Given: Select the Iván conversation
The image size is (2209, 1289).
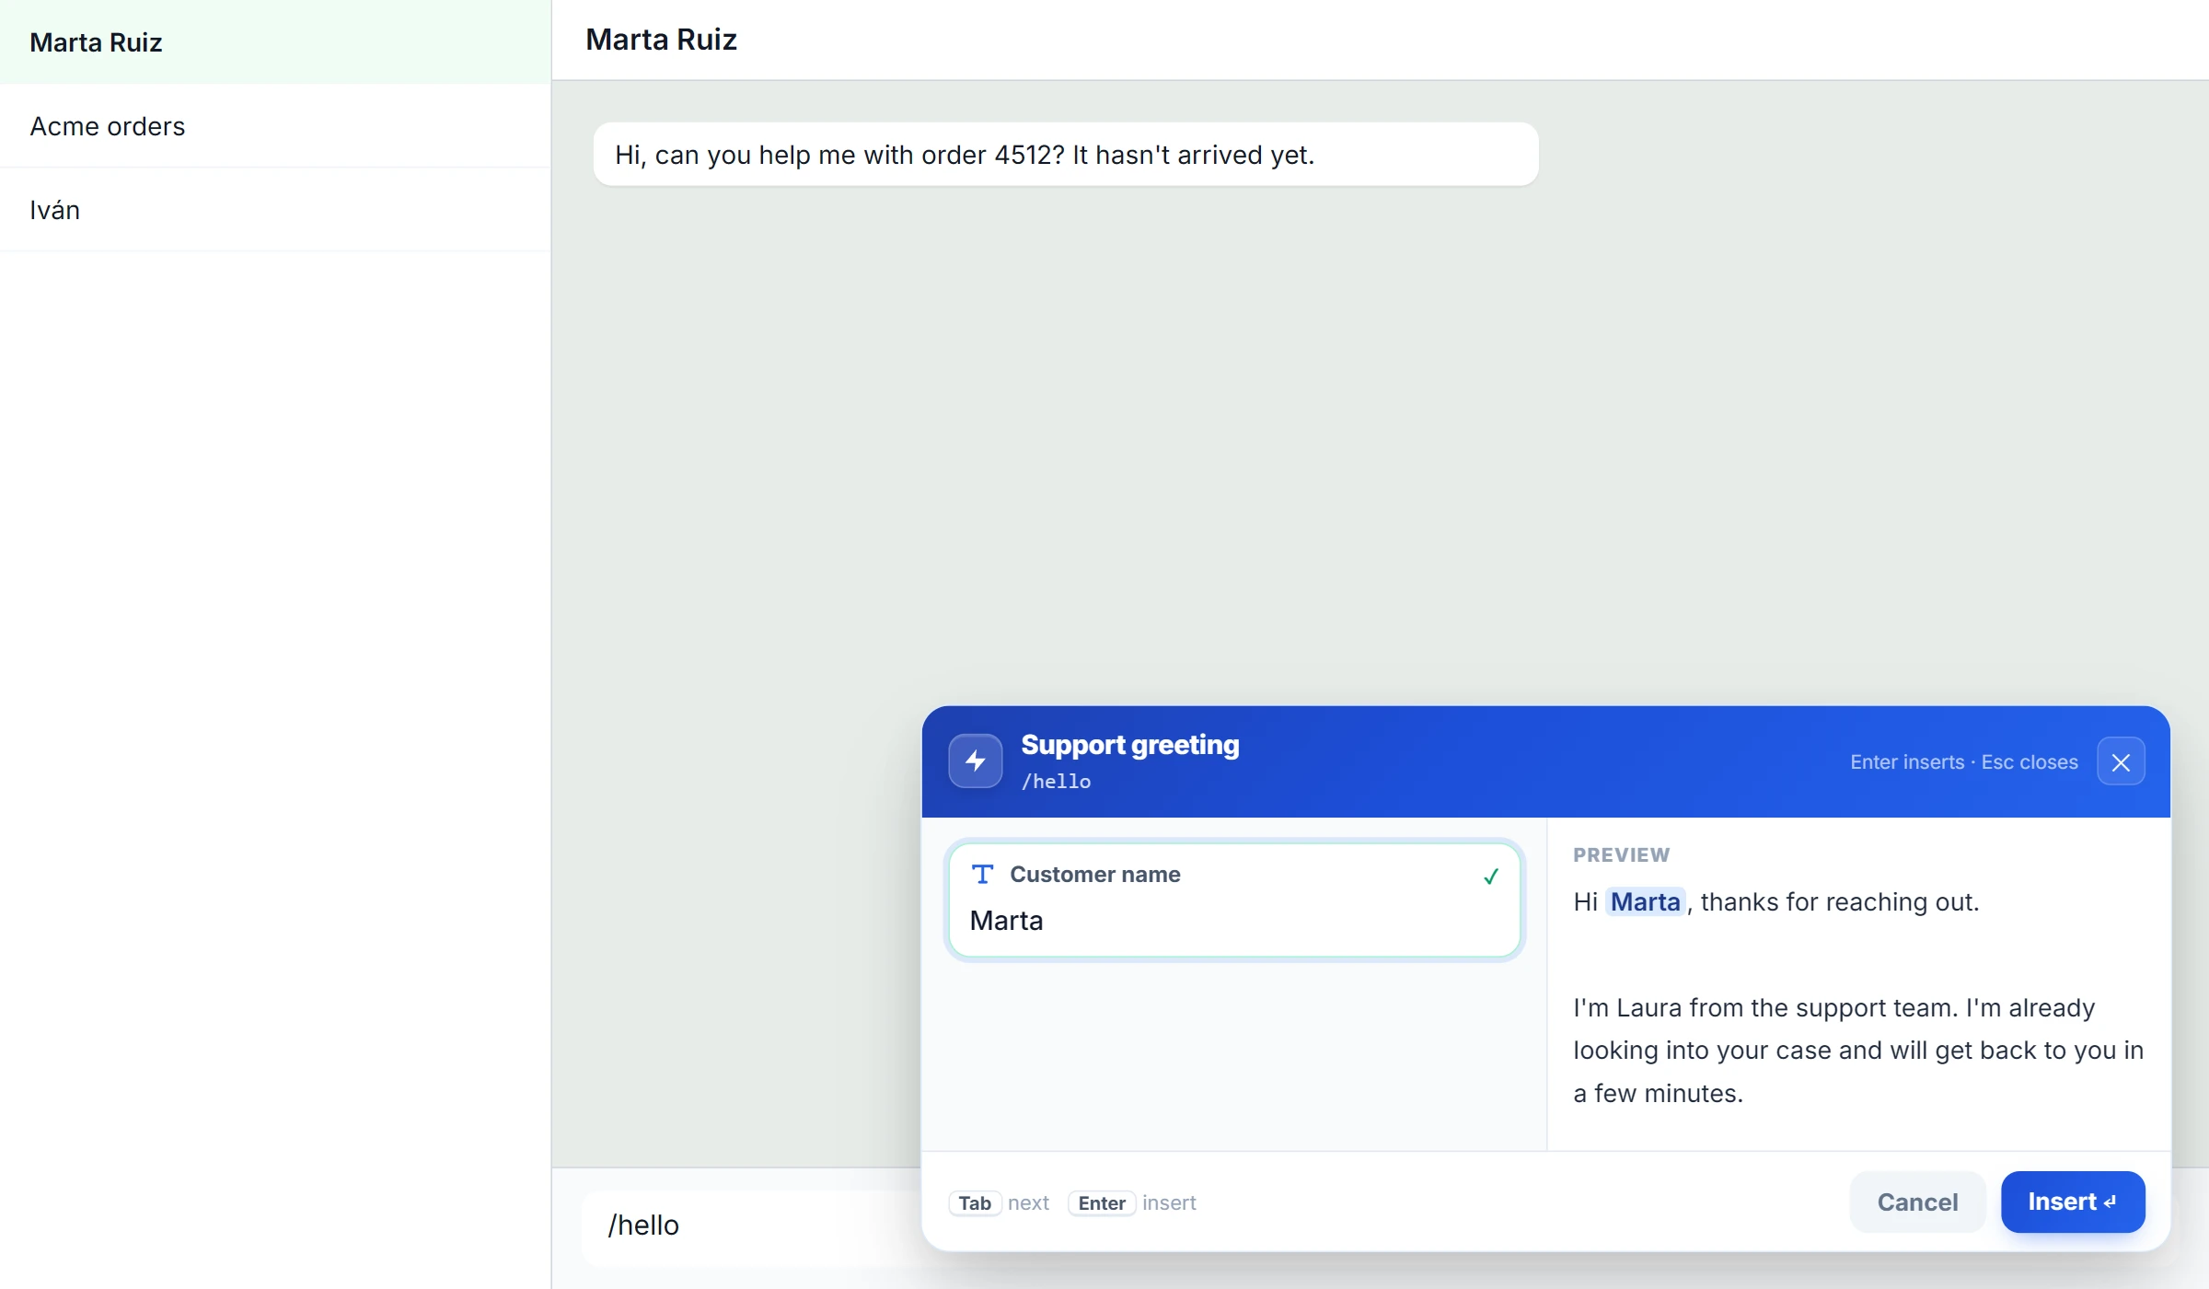Looking at the screenshot, I should pos(275,210).
